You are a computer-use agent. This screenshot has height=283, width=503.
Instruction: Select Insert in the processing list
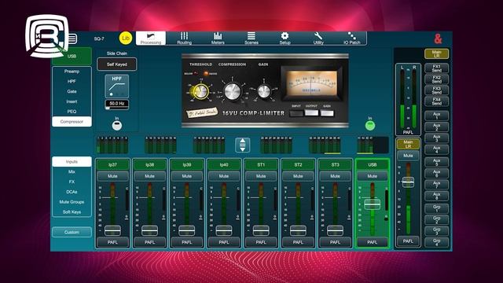[72, 101]
